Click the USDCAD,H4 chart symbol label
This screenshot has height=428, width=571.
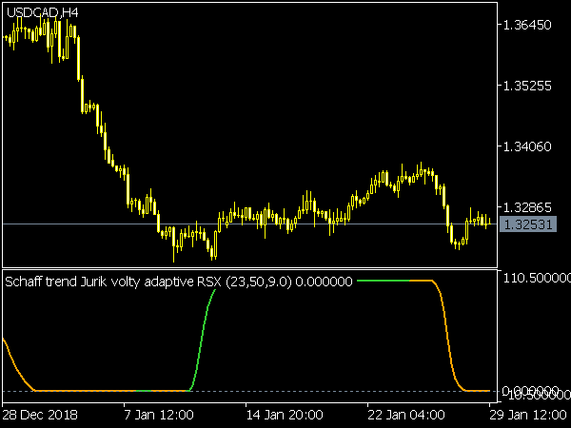coord(42,12)
